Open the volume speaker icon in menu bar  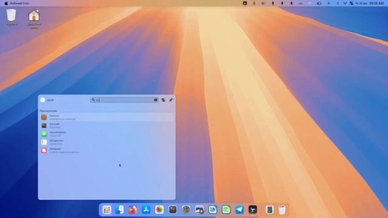(263, 3)
